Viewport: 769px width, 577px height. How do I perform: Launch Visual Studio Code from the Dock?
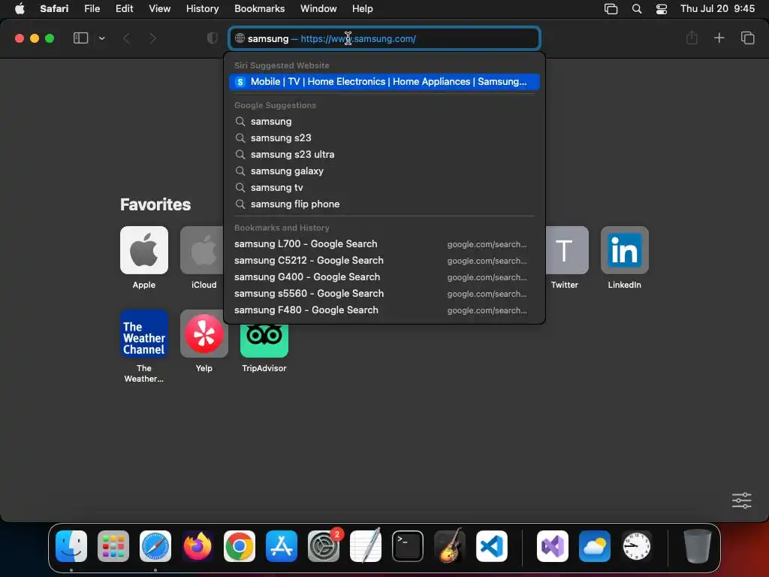tap(492, 546)
